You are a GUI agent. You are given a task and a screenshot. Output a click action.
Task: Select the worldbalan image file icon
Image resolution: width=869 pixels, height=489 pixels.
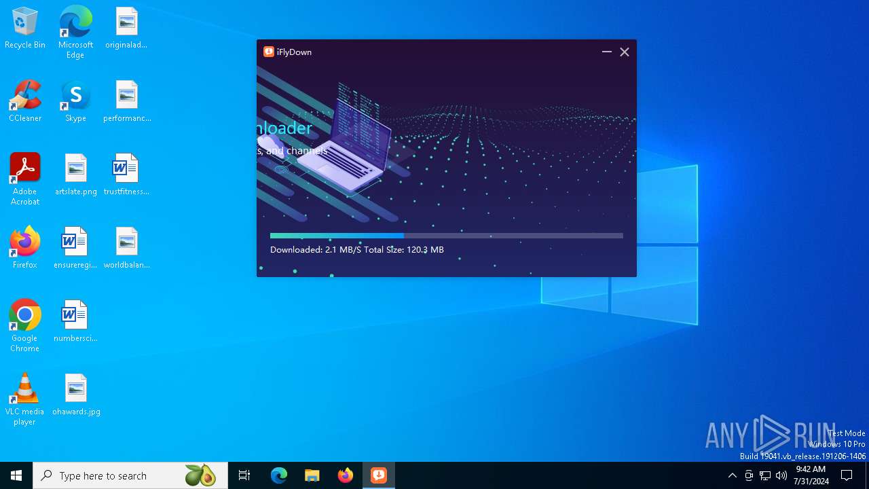(127, 249)
